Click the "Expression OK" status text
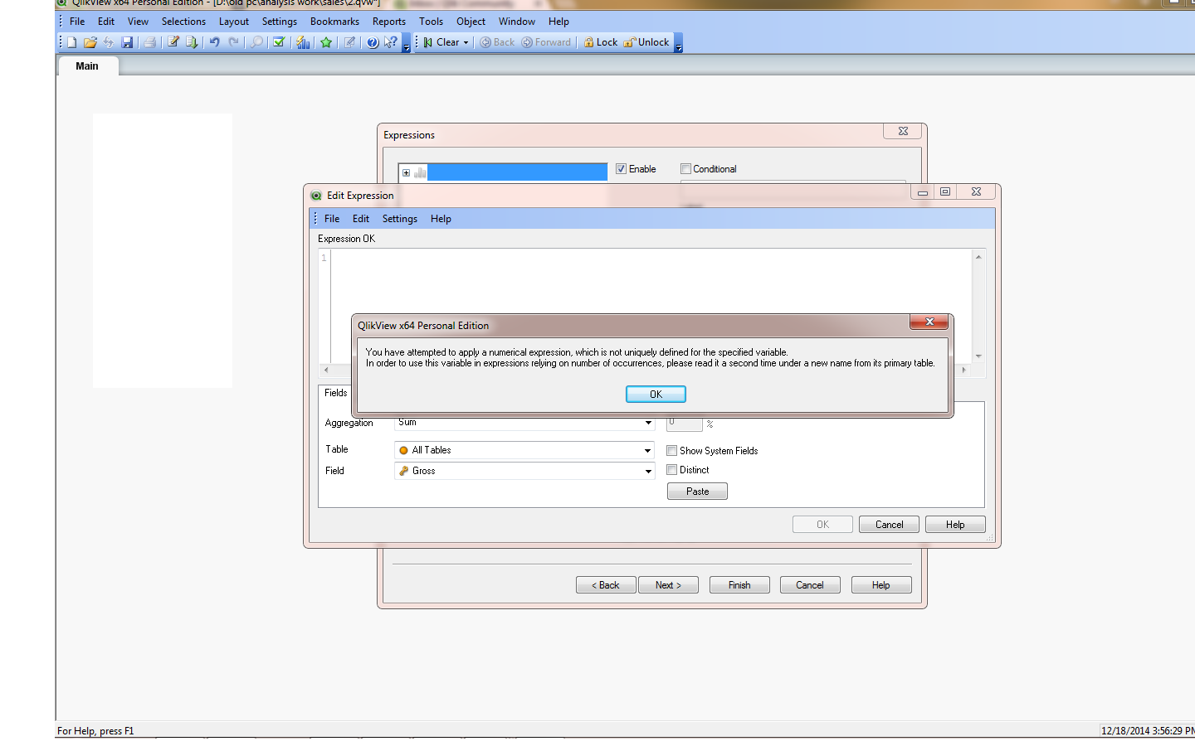The image size is (1195, 746). [346, 239]
